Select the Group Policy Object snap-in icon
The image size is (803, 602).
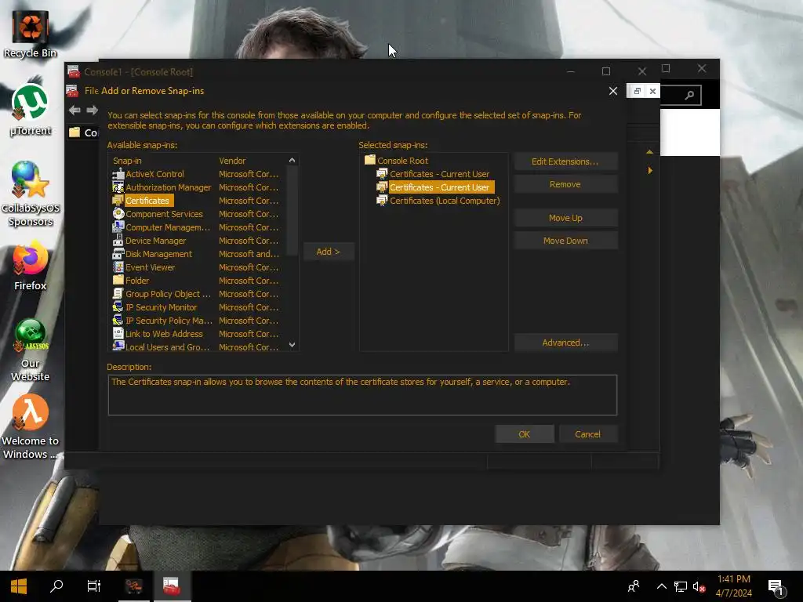118,294
